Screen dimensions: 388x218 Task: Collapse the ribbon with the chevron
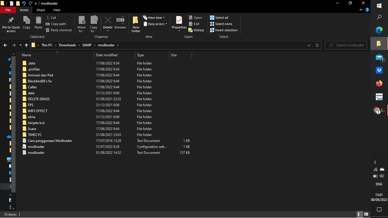pyautogui.click(x=361, y=10)
